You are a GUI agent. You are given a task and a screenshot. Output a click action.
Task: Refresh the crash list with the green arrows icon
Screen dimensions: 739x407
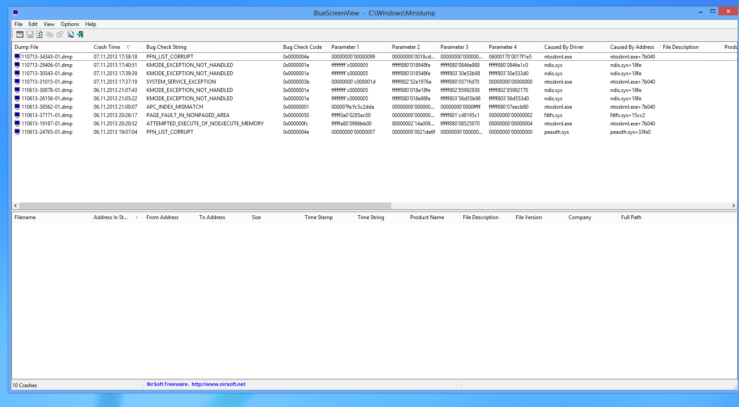tap(40, 34)
